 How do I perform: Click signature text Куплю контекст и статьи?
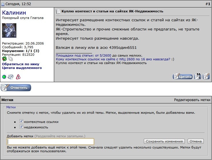coord(101,63)
